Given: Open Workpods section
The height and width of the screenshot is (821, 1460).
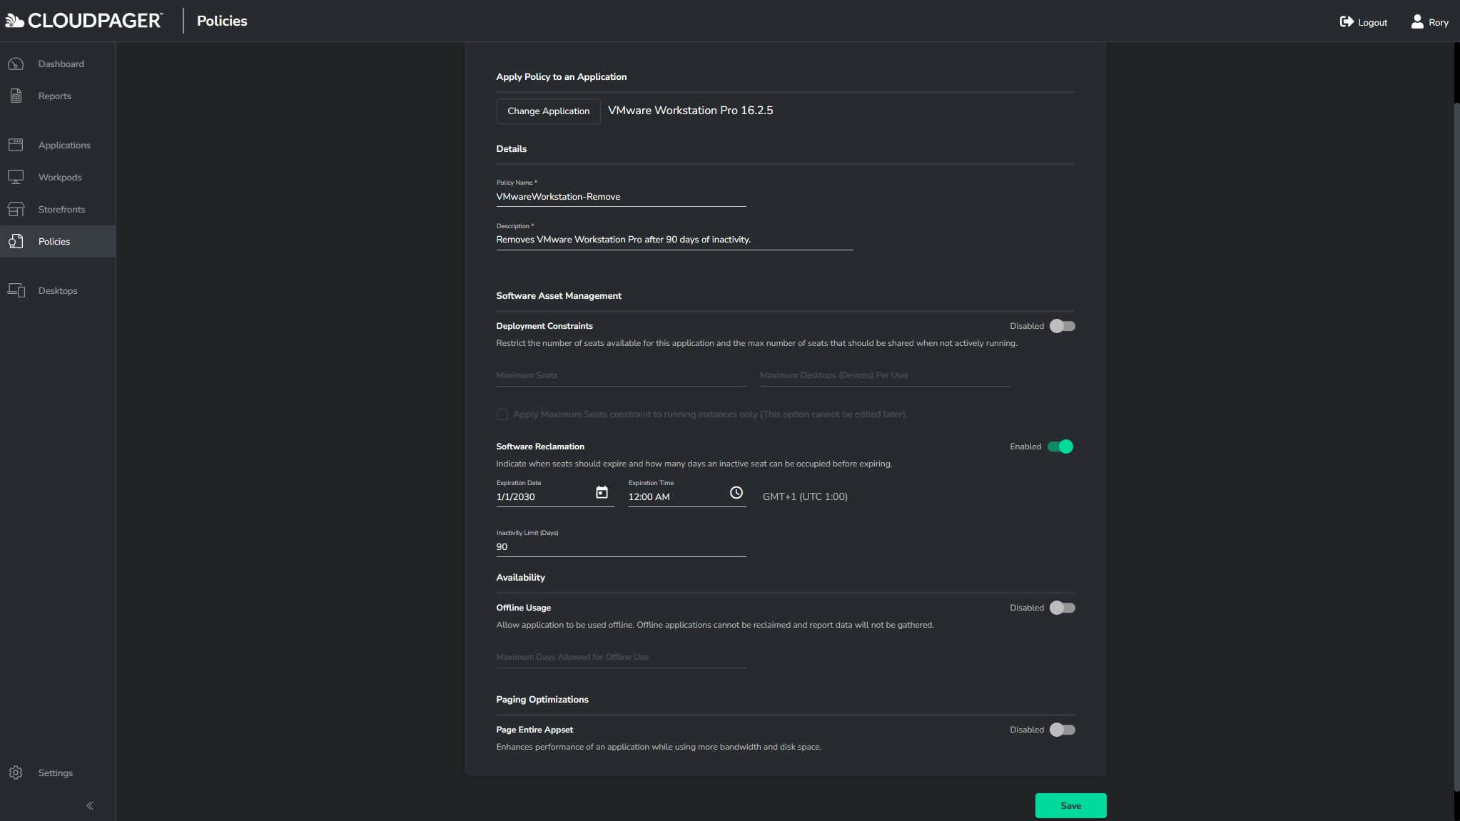Looking at the screenshot, I should (x=58, y=177).
